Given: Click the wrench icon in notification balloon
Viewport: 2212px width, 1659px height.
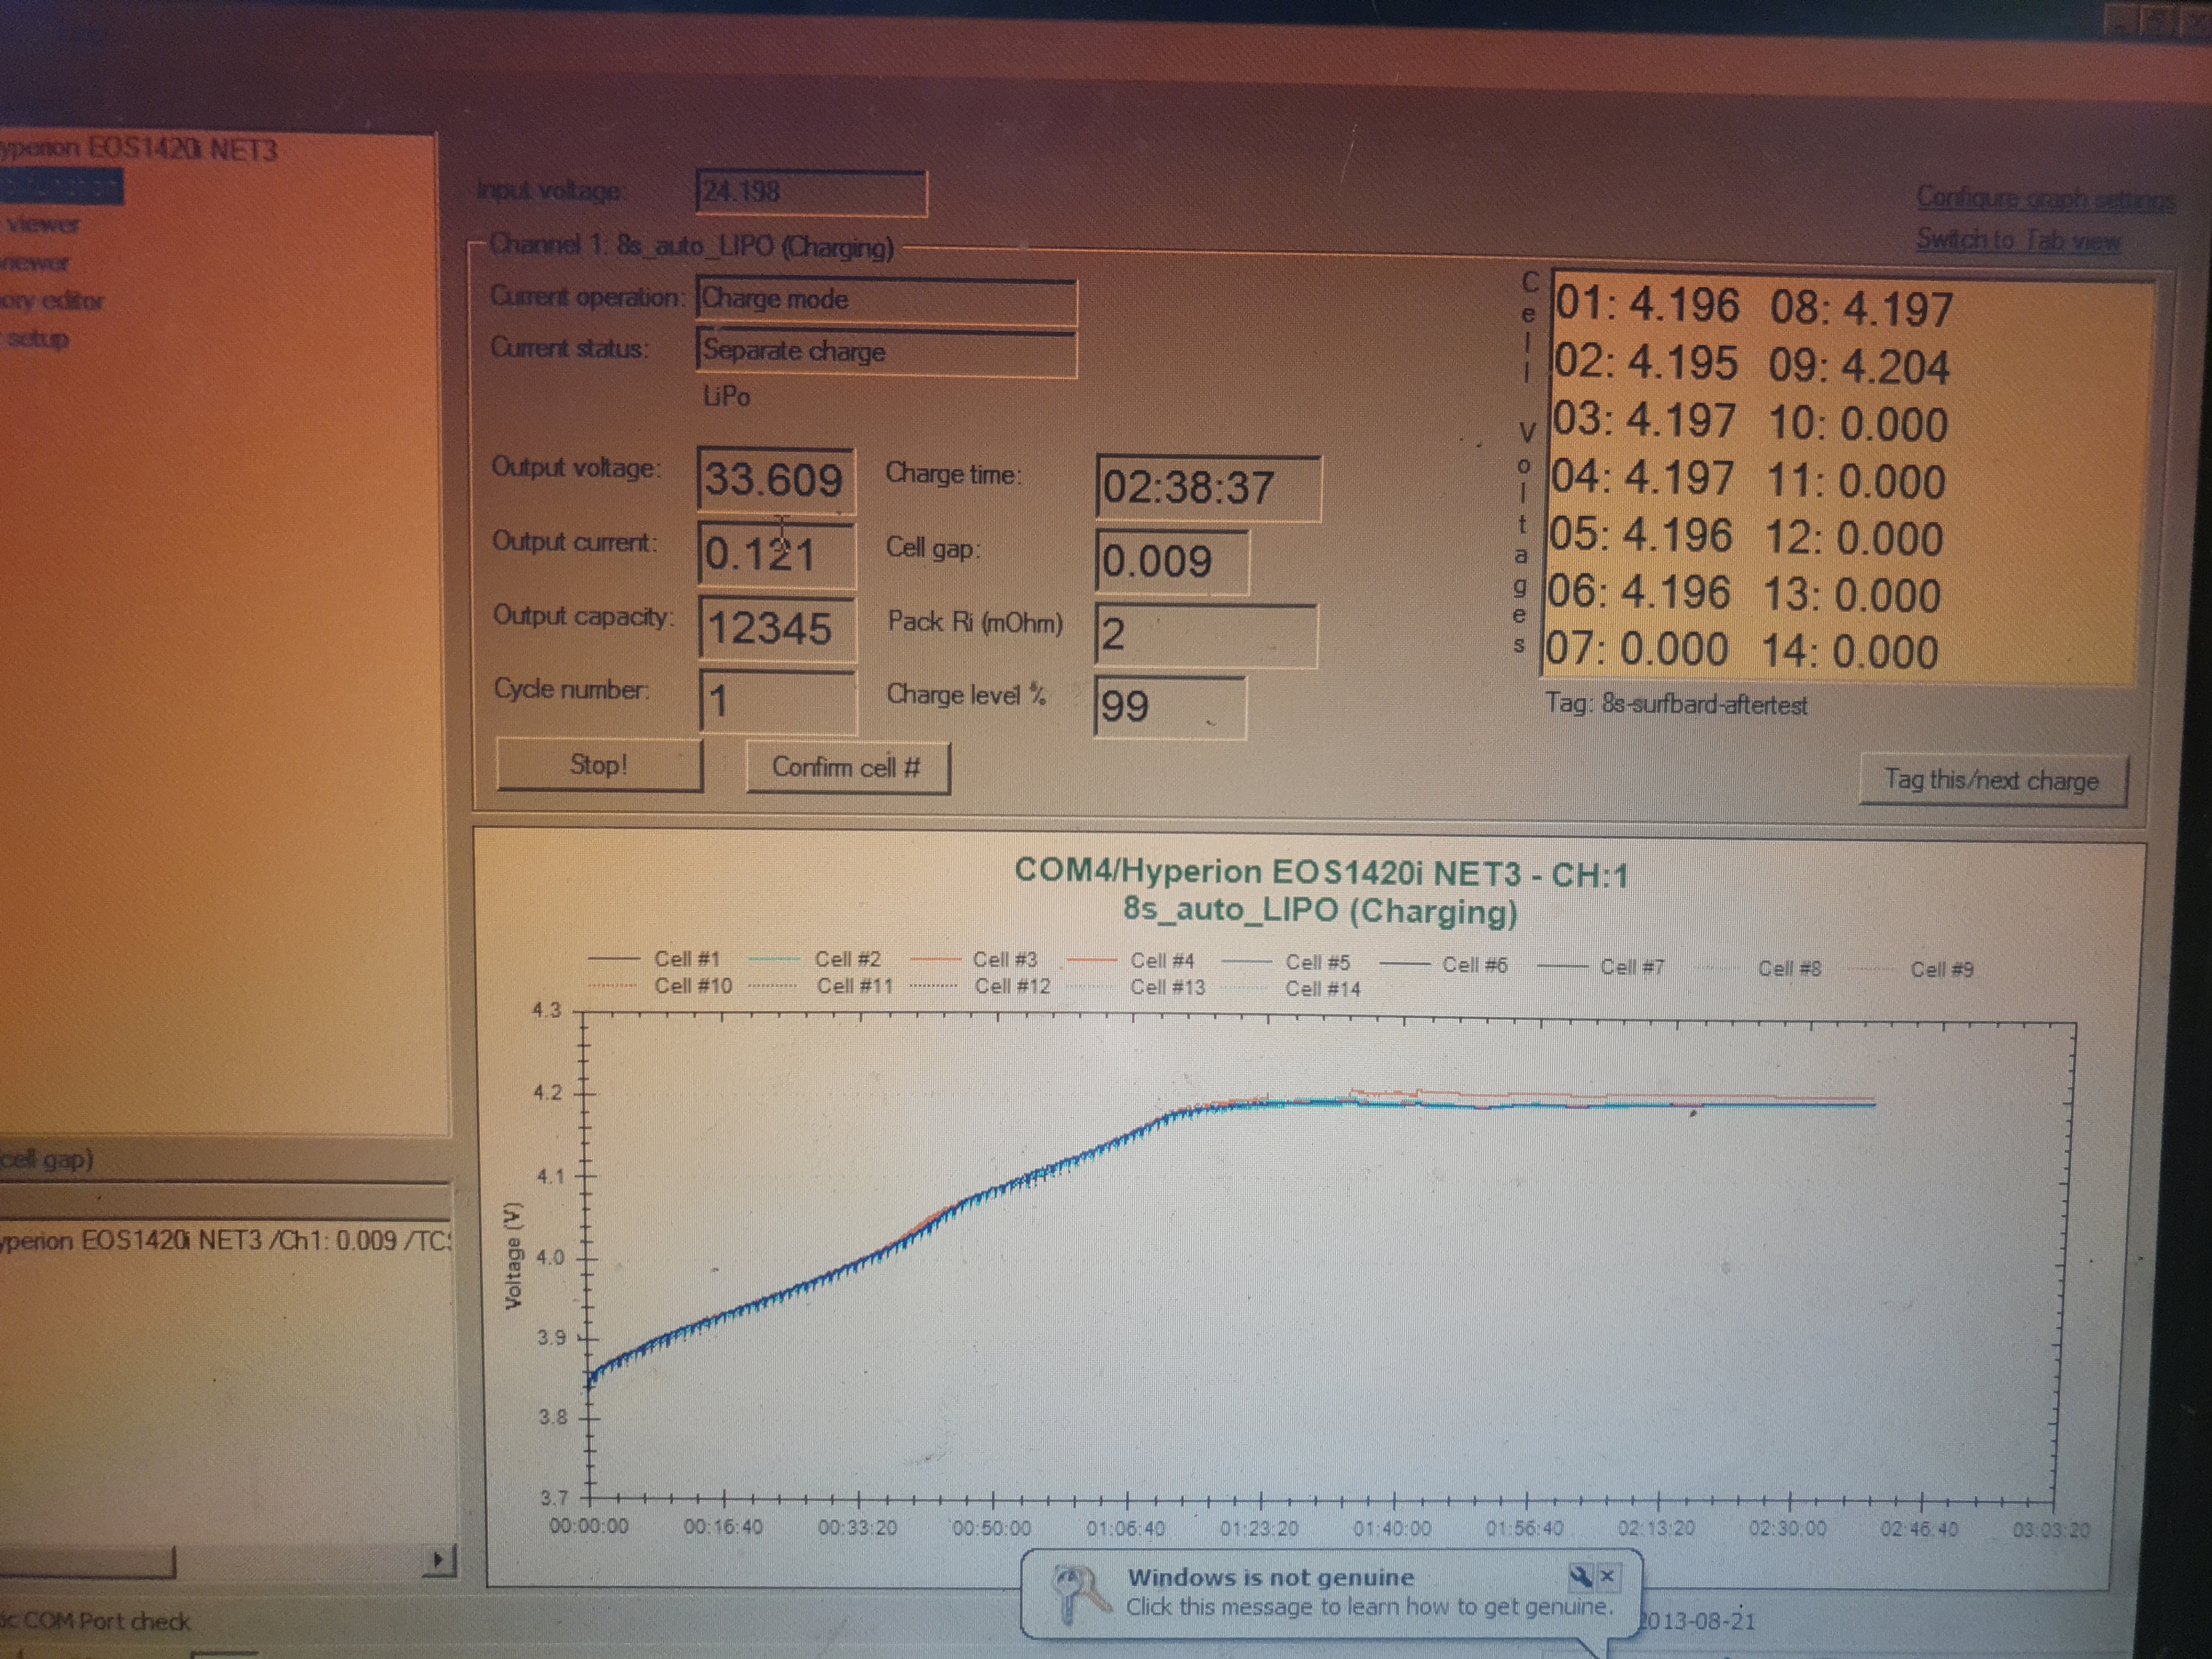Looking at the screenshot, I should coord(1581,1577).
